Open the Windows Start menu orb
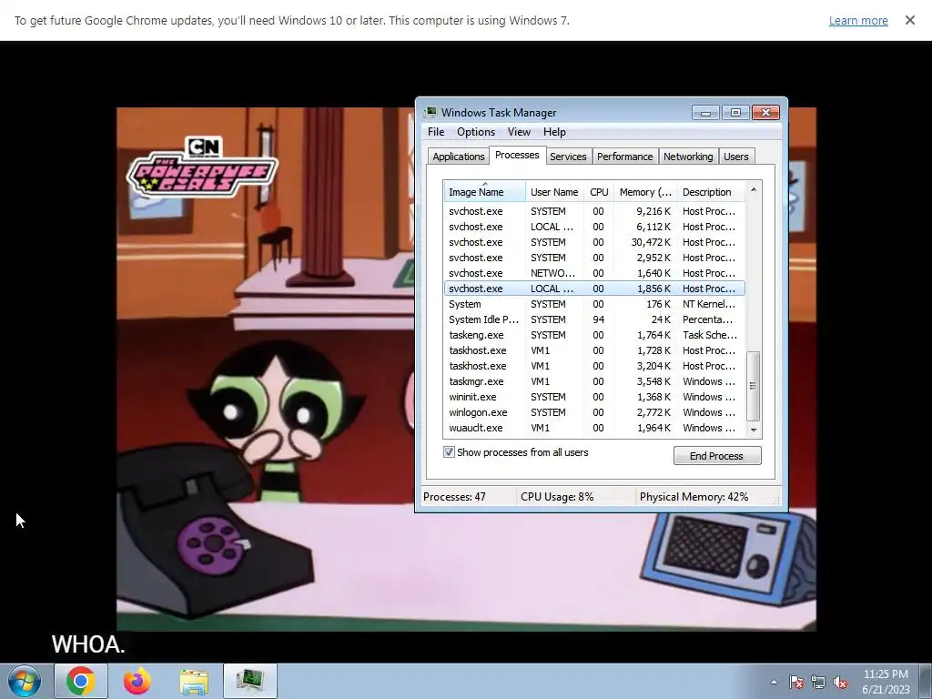Viewport: 932px width, 699px height. pos(25,681)
